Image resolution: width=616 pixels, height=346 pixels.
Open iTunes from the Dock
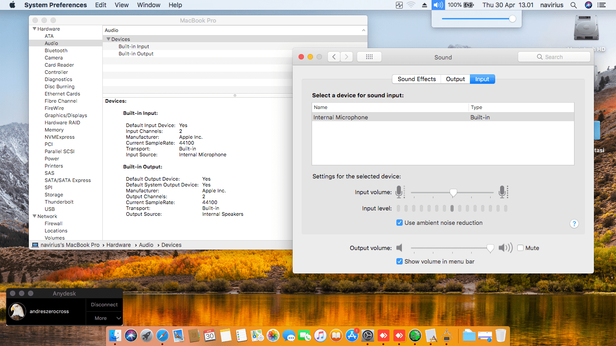point(320,335)
